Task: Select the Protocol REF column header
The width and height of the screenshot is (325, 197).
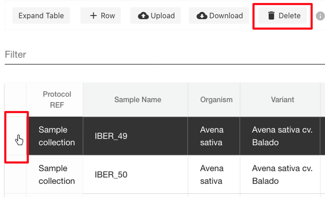Action: pyautogui.click(x=54, y=100)
